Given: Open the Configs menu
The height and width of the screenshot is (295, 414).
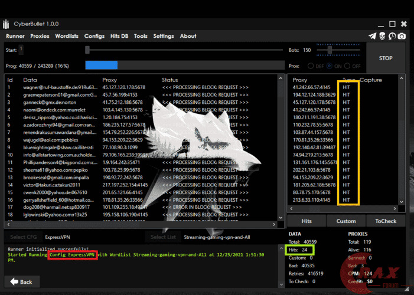Looking at the screenshot, I should 94,36.
